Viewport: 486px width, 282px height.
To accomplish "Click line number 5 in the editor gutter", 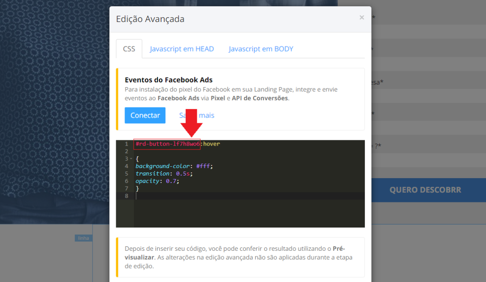I will [126, 174].
